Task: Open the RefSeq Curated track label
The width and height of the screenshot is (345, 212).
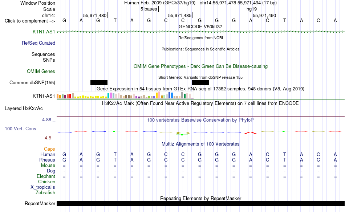Action: click(x=38, y=43)
